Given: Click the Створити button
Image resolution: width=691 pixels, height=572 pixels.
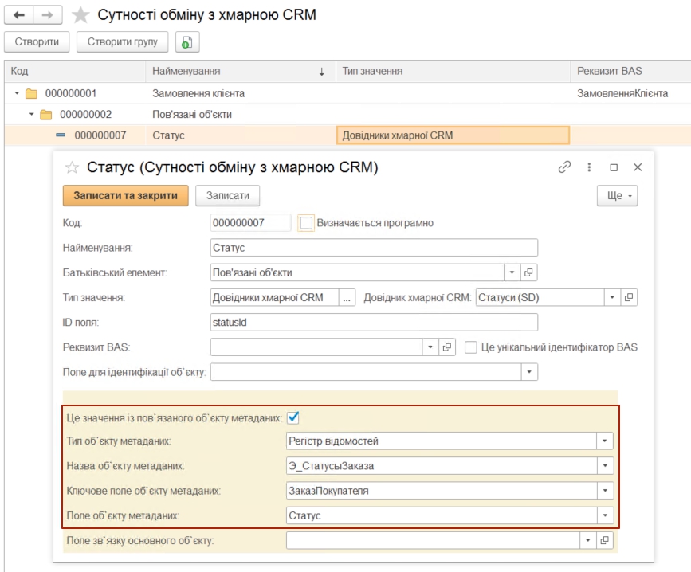Looking at the screenshot, I should click(37, 41).
